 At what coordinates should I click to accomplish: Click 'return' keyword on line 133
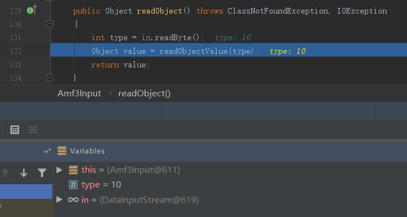tap(105, 65)
